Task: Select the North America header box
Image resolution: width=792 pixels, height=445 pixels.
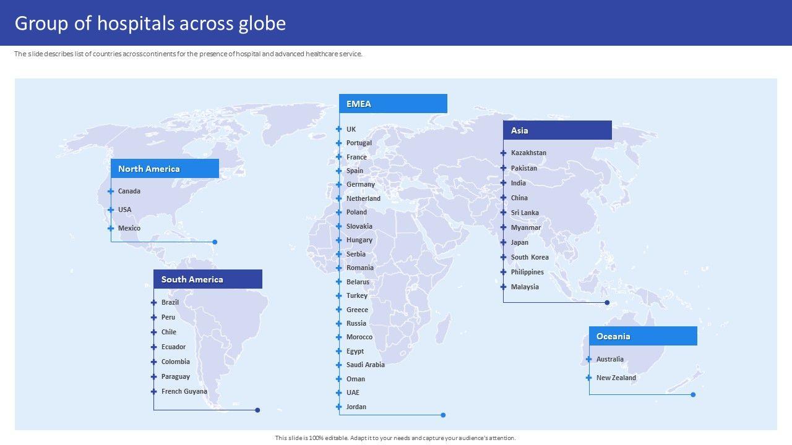Action: (165, 169)
